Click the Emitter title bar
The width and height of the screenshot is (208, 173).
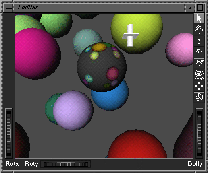pos(99,8)
